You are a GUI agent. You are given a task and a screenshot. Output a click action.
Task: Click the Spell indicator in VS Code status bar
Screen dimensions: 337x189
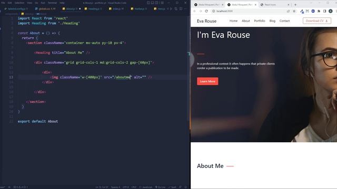tap(172, 187)
